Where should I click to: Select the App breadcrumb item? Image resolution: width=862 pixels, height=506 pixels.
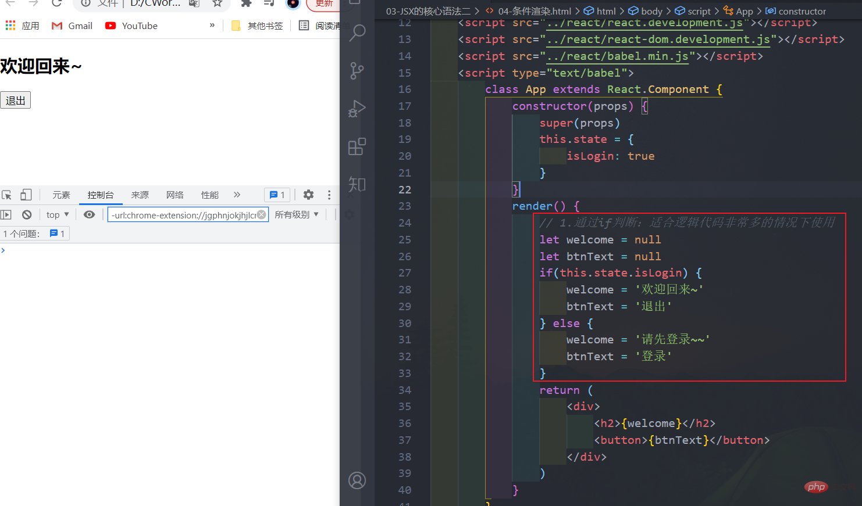(x=738, y=11)
